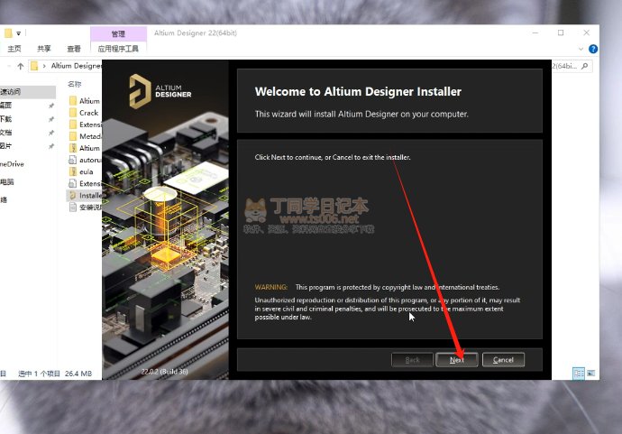Screen dimensions: 622x434
Task: Switch to the 应用程序工具 tab
Action: [118, 49]
